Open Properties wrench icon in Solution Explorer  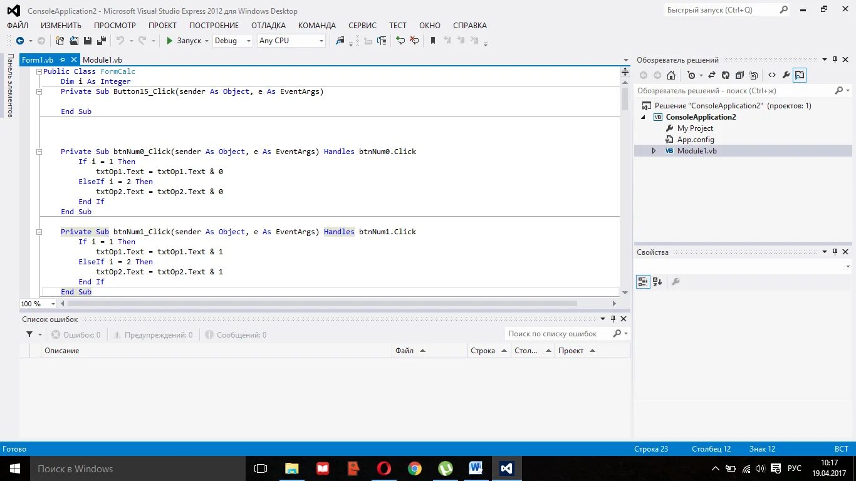click(x=786, y=75)
